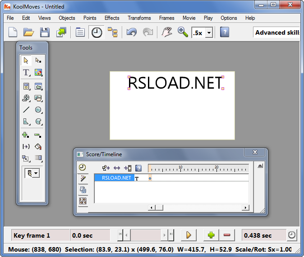
Task: Open the Help menu
Action: point(250,18)
